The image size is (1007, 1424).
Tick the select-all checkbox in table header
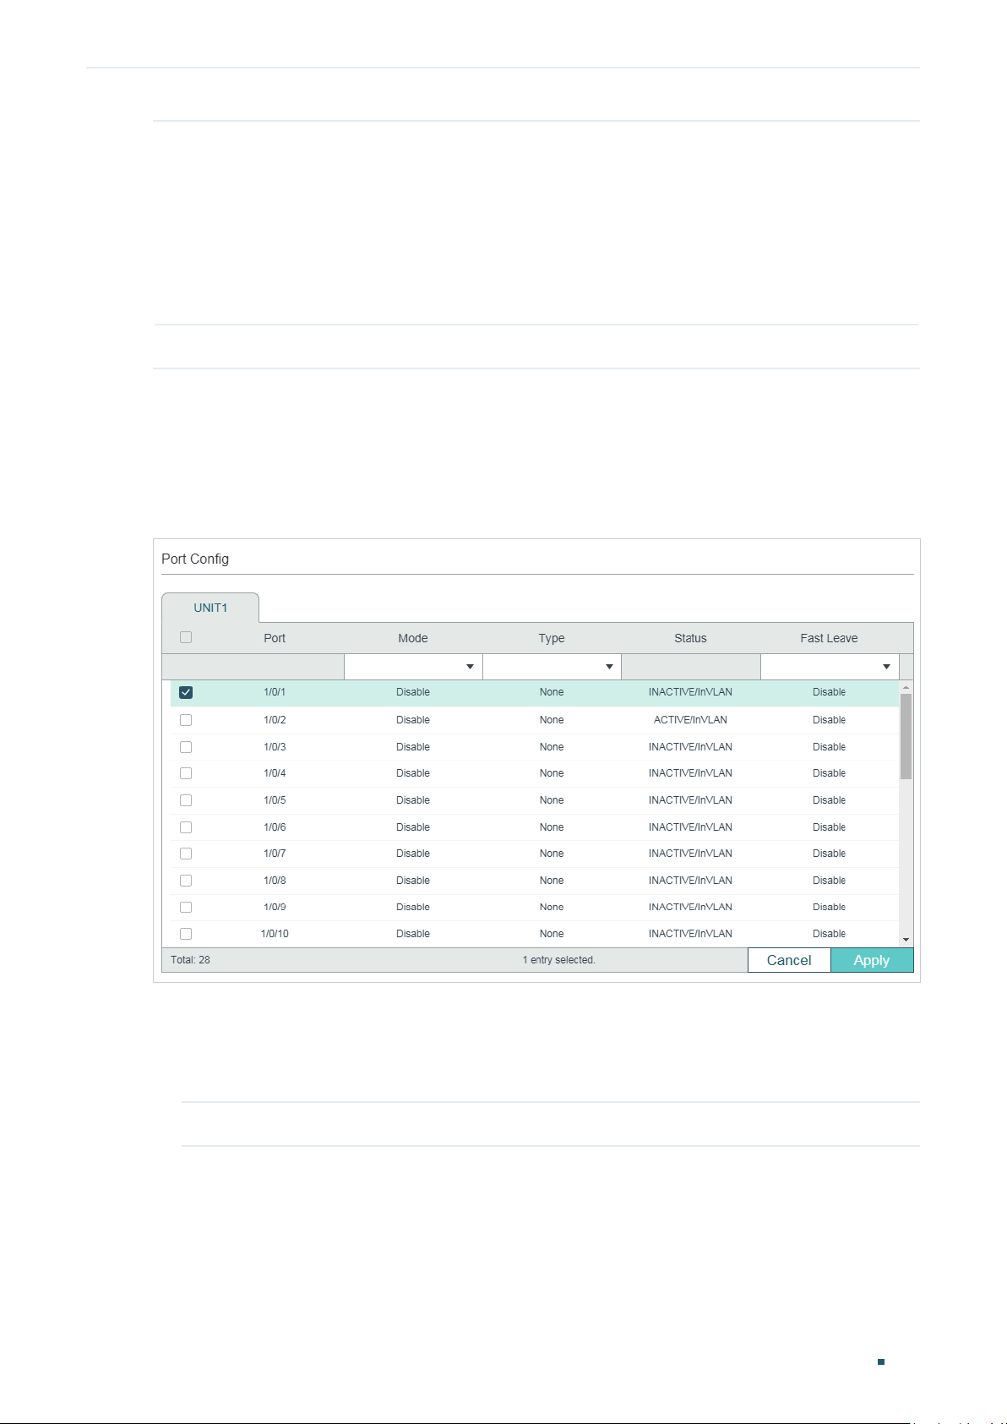(186, 637)
